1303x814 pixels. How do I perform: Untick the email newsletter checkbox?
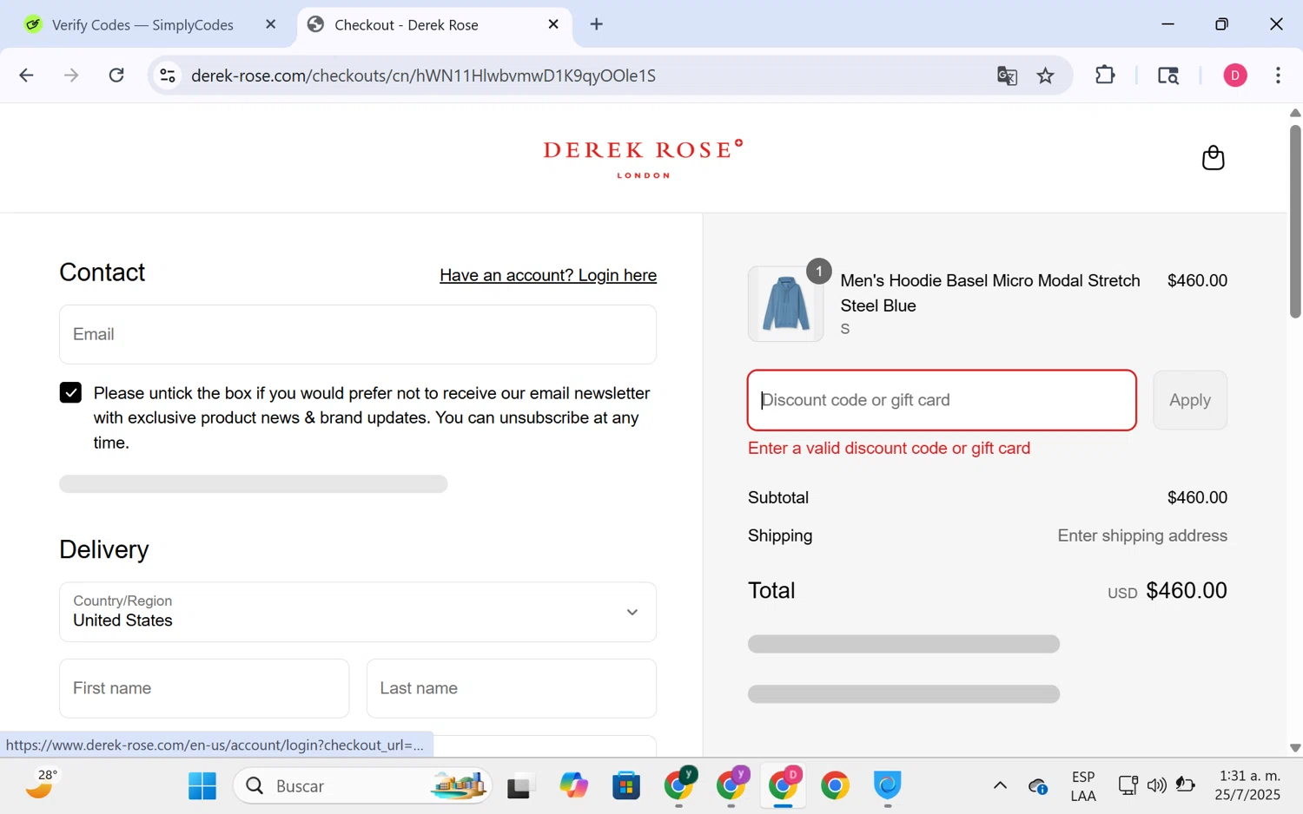click(70, 393)
